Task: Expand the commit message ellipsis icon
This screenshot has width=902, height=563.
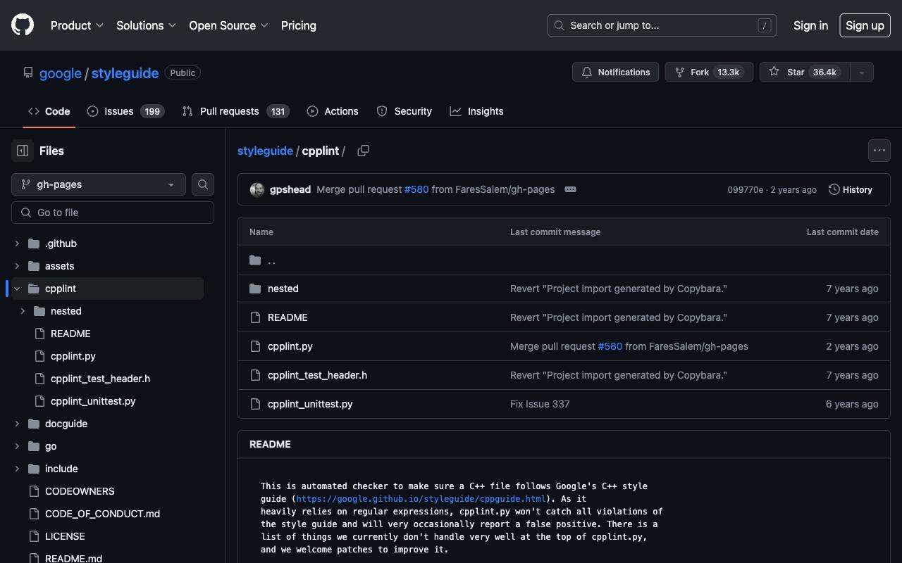Action: coord(571,189)
